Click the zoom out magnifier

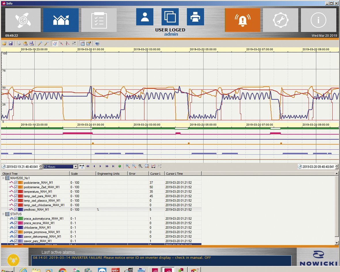pos(134,166)
